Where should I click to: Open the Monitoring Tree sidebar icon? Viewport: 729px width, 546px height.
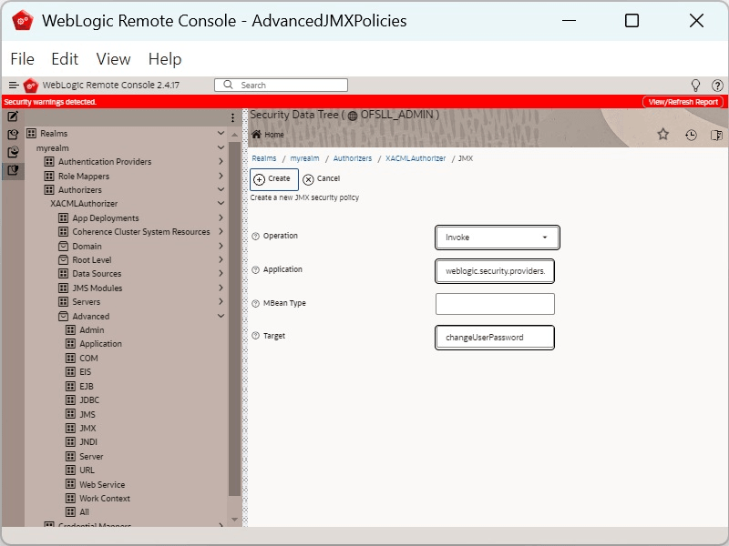(x=13, y=152)
